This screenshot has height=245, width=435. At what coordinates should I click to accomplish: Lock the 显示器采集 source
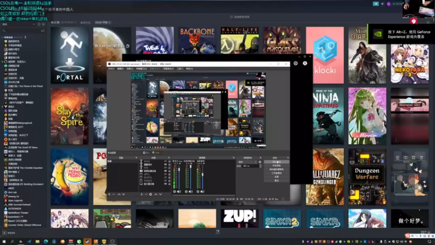click(170, 184)
